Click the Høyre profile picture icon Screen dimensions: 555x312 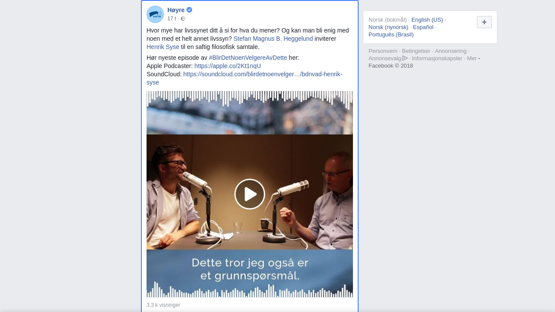[155, 14]
